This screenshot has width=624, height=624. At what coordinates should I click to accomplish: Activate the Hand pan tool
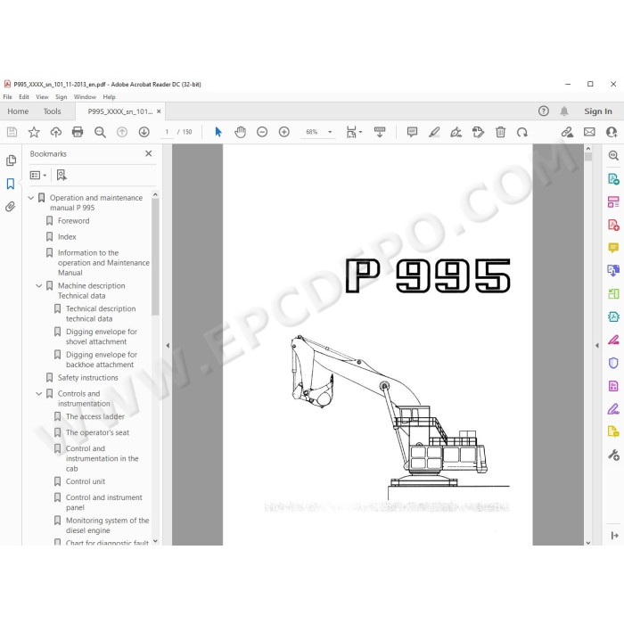tap(240, 132)
